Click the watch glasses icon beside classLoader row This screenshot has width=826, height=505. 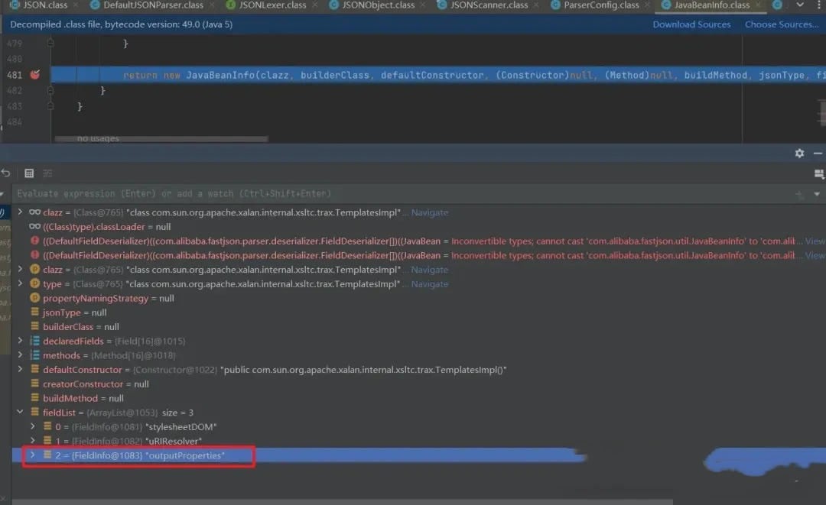34,227
